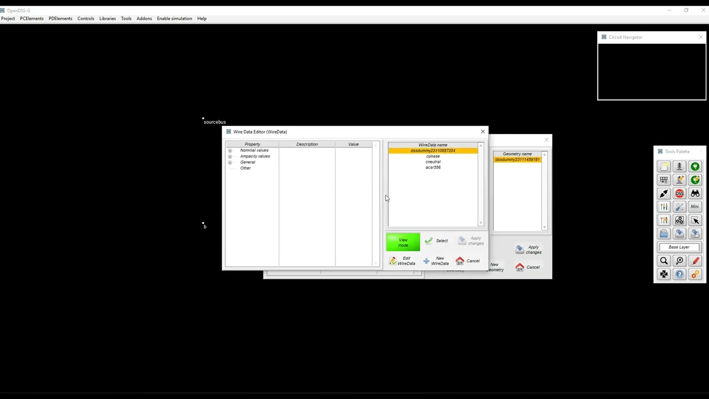Screen dimensions: 709x399
Task: Select the black connector plug tool
Action: (664, 193)
